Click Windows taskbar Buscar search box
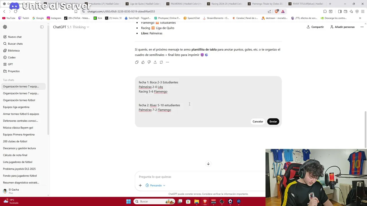Image resolution: width=367 pixels, height=206 pixels. [x=155, y=201]
